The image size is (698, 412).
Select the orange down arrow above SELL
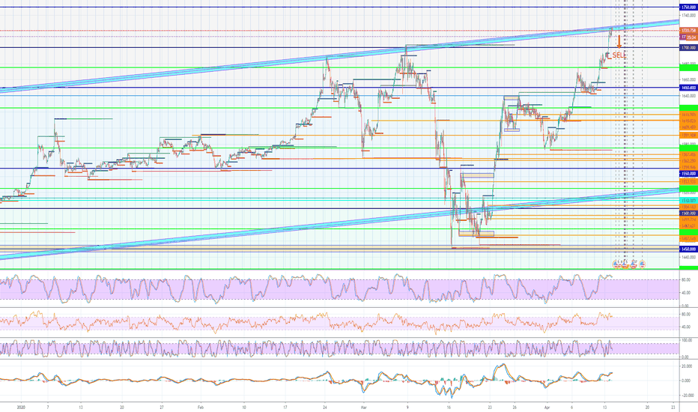click(x=619, y=41)
